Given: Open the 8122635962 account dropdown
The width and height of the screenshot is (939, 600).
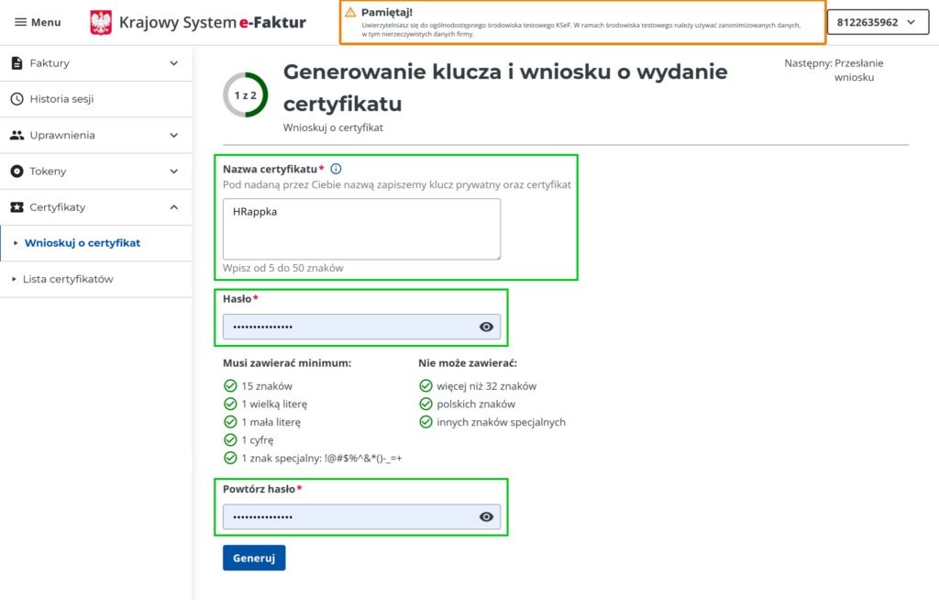Looking at the screenshot, I should pyautogui.click(x=876, y=22).
